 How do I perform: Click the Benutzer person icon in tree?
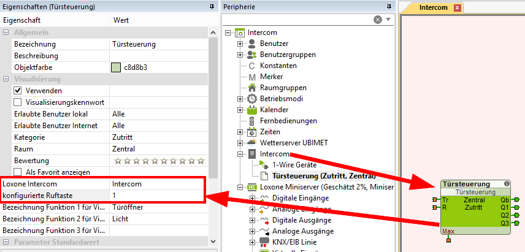click(252, 44)
